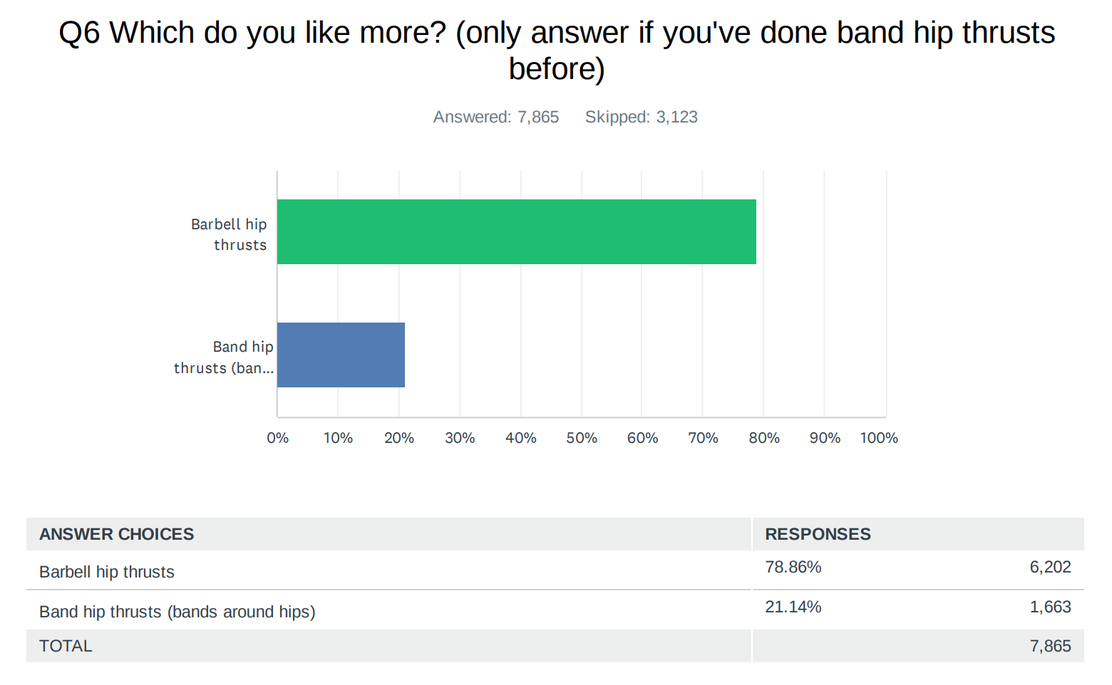Viewport: 1112px width, 685px height.
Task: Click the 78.86% response value
Action: pyautogui.click(x=793, y=567)
